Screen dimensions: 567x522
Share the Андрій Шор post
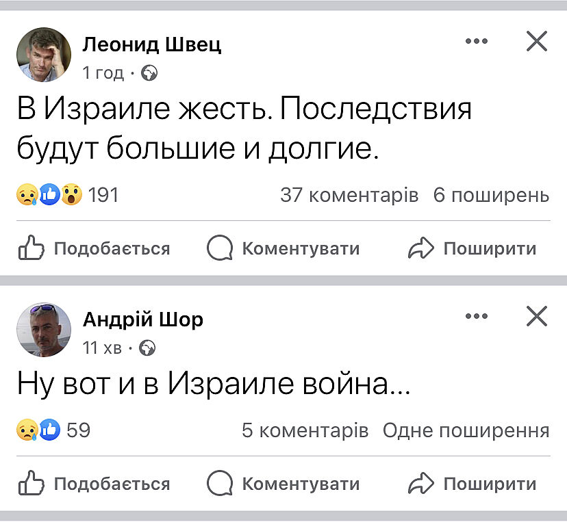pyautogui.click(x=473, y=484)
